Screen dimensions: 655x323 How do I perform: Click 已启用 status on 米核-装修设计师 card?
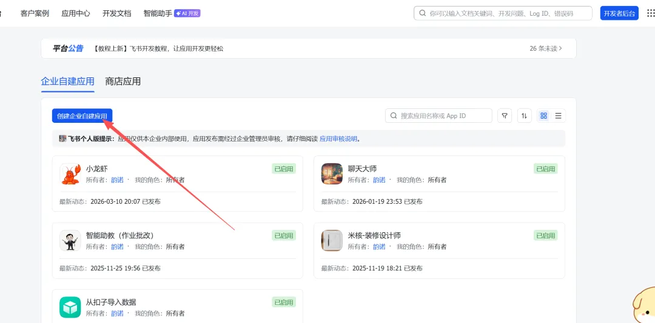click(x=546, y=235)
